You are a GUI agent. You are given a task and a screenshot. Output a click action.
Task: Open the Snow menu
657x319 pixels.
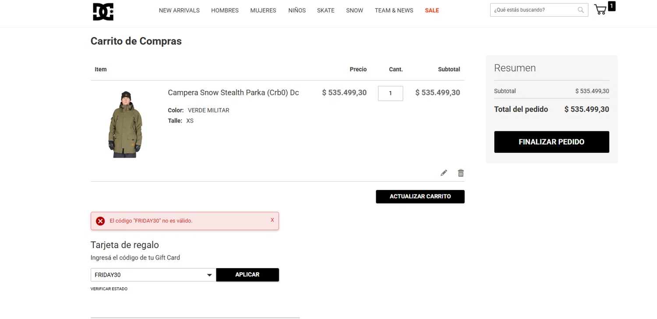[354, 11]
